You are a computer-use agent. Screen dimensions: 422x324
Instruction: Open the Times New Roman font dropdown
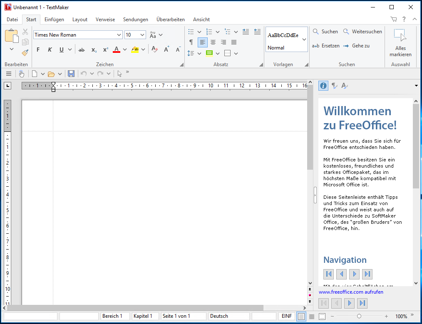[x=119, y=35]
